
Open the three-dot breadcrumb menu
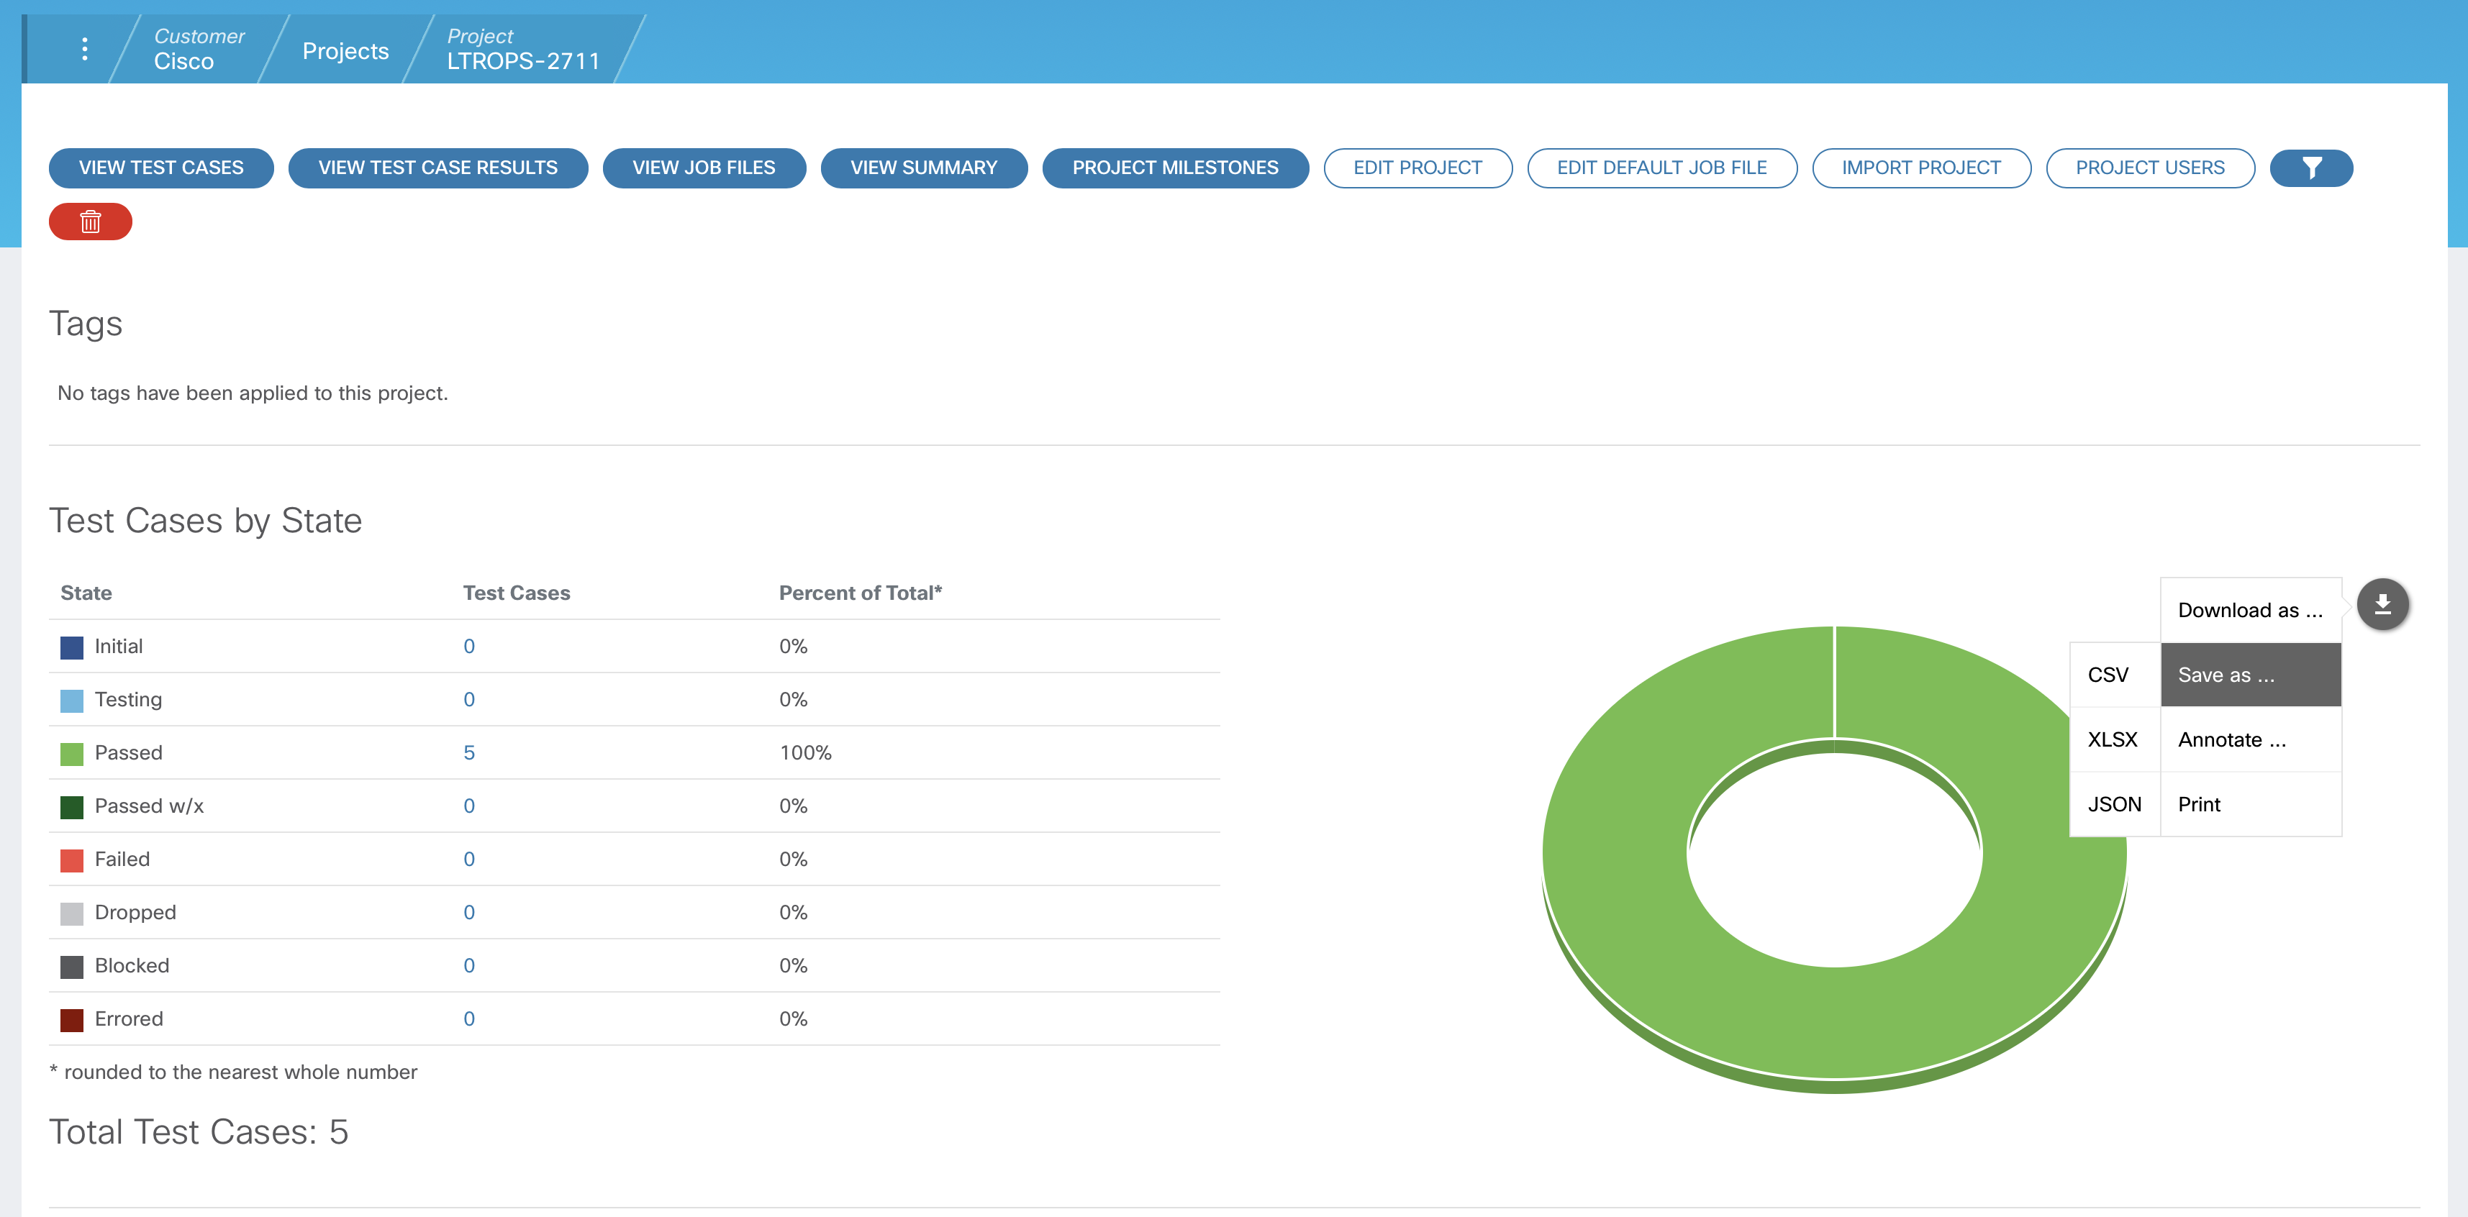click(86, 49)
